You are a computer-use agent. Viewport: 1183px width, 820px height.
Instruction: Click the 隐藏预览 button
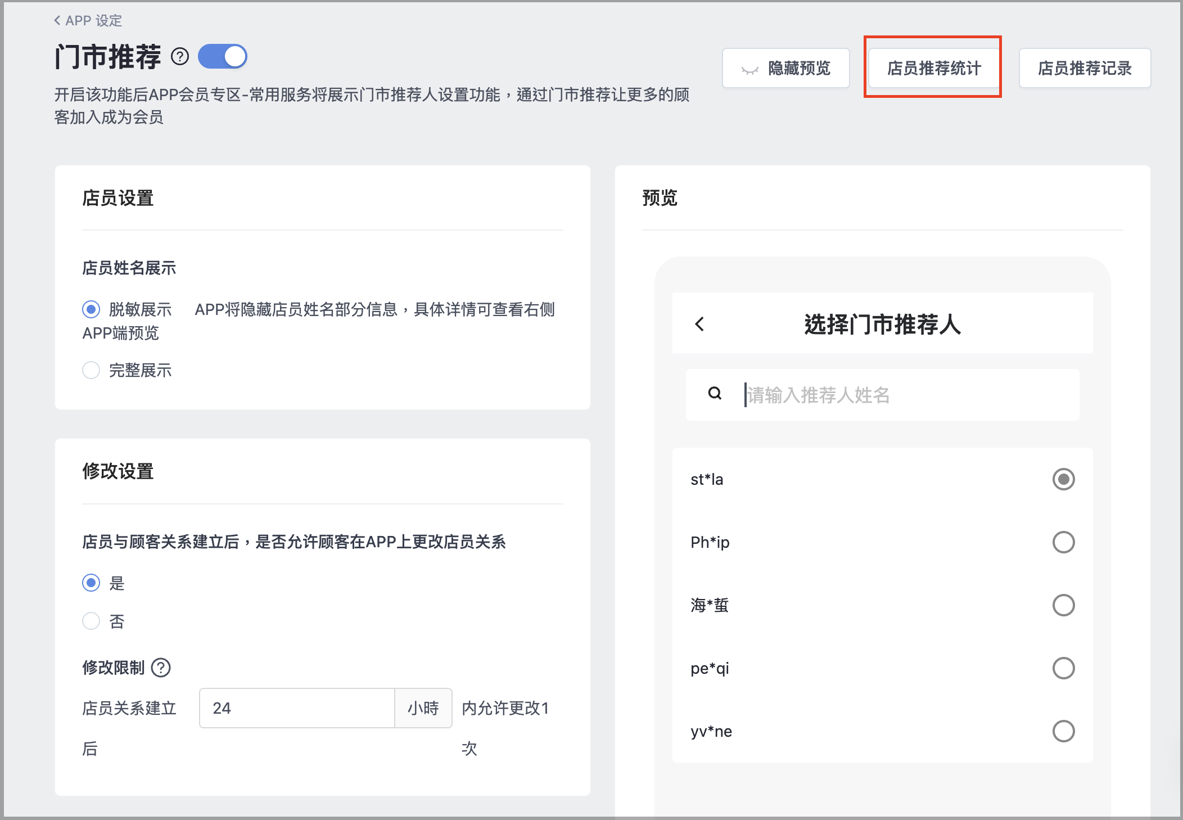tap(785, 68)
